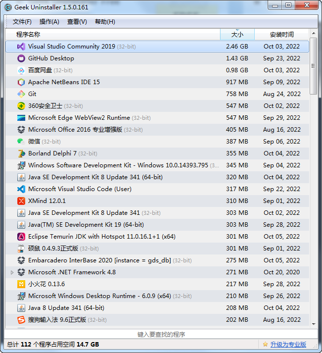
Task: Click the 202 MB size value
Action: click(x=237, y=320)
